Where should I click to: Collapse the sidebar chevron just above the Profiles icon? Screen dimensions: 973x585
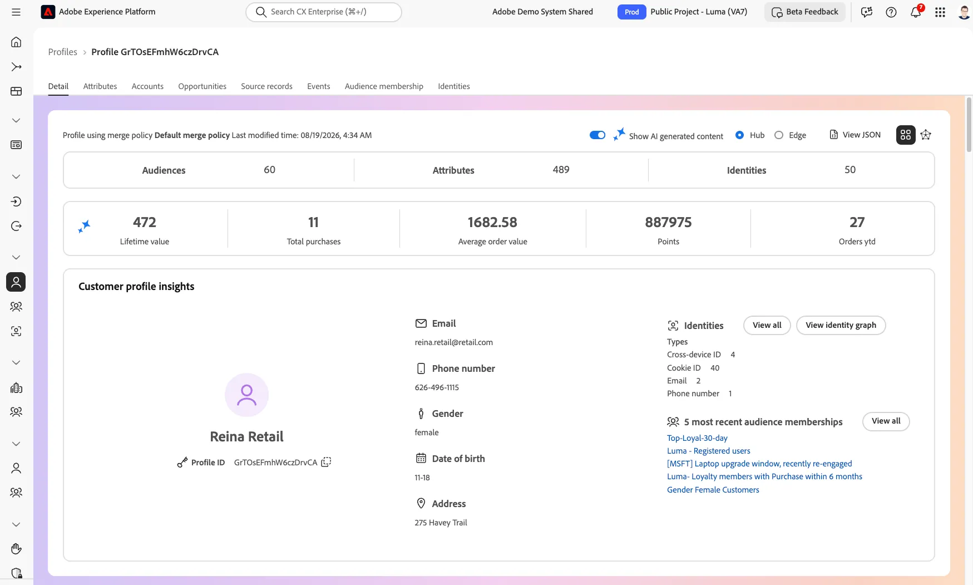[16, 258]
